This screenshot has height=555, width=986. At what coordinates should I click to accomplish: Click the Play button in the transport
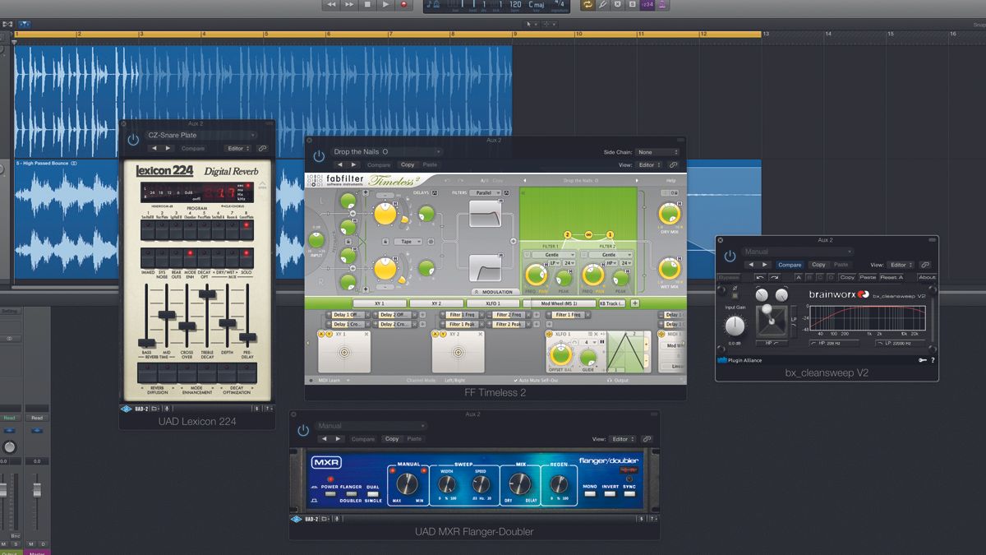[x=385, y=4]
